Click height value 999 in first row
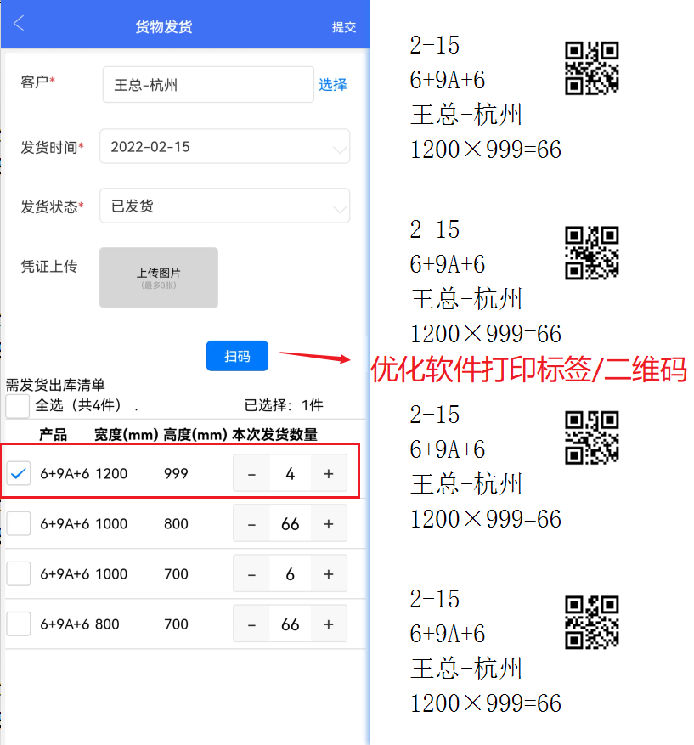Screen dimensions: 694x745 [x=176, y=473]
